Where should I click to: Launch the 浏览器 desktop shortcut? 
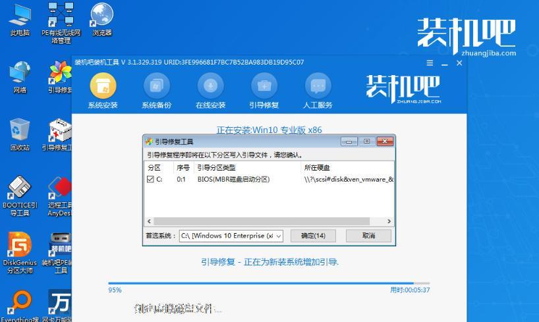click(x=102, y=19)
